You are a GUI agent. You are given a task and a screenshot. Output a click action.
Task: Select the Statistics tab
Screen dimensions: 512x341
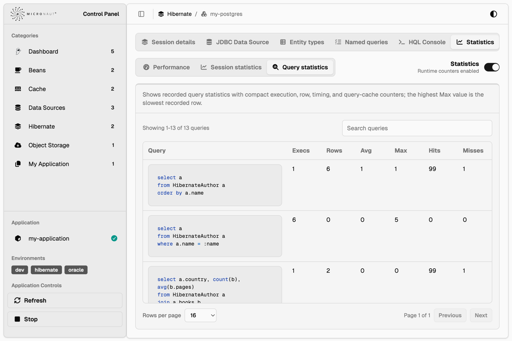tap(475, 42)
